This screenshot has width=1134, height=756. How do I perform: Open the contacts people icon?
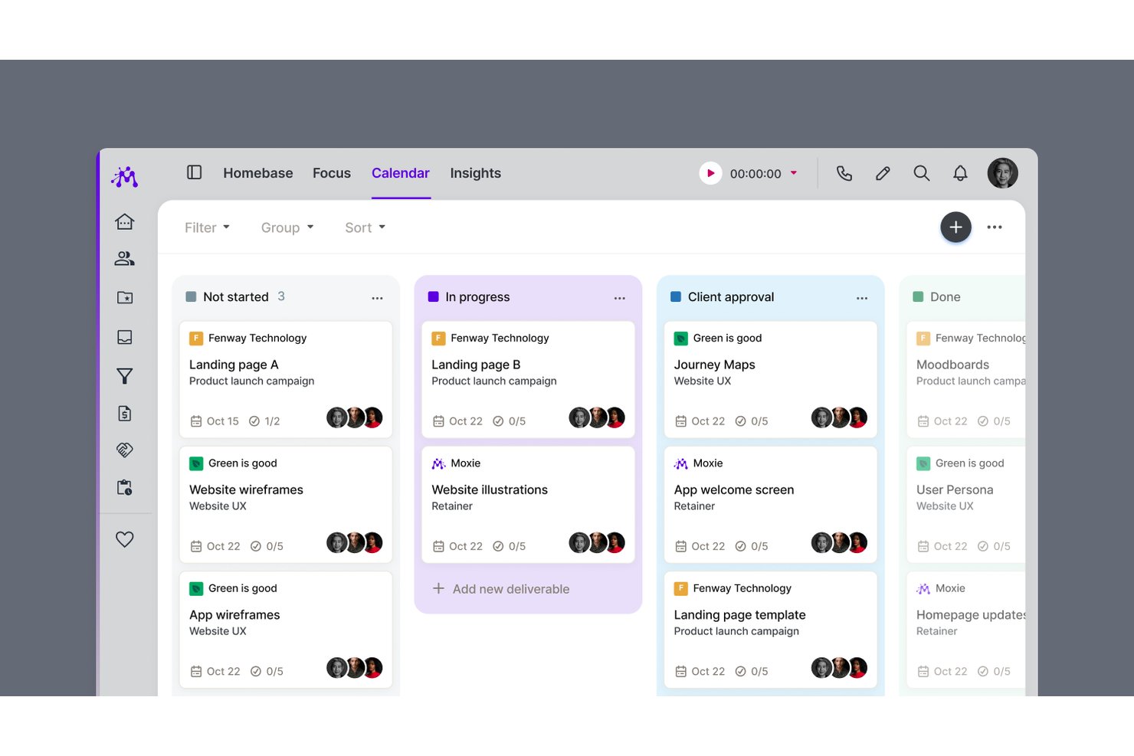pos(125,259)
